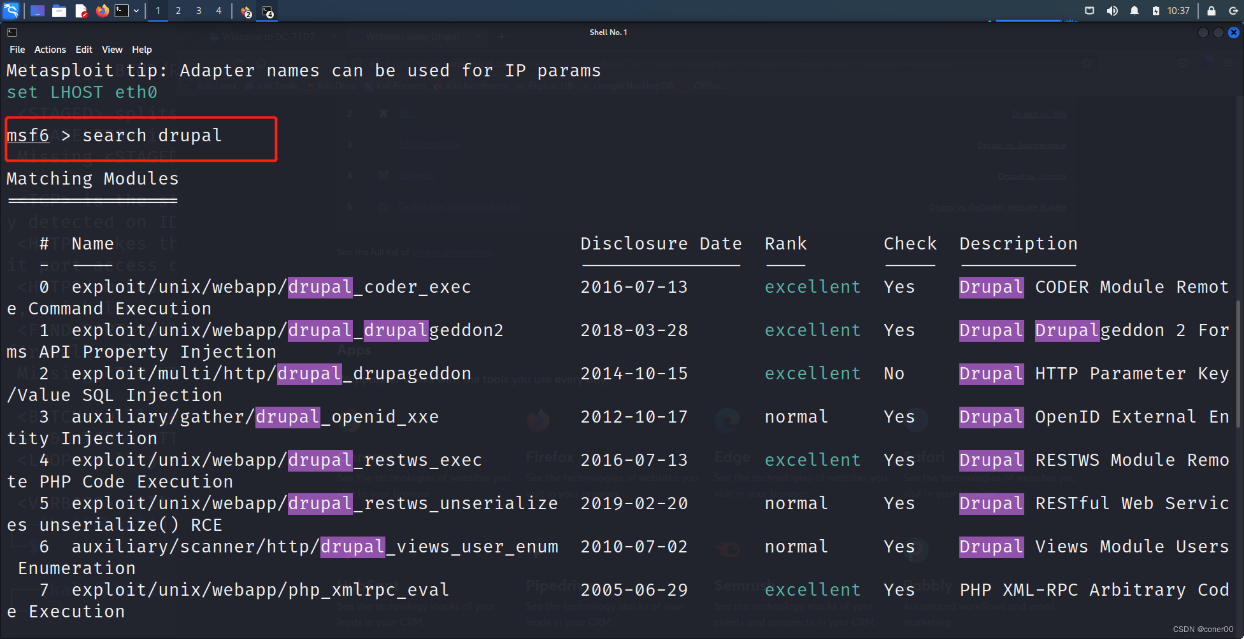Click the drupal_drupalgeddon2 module name

pyautogui.click(x=287, y=330)
